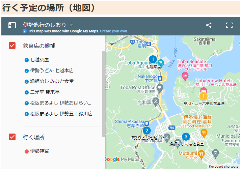Click the Sakatejima 坂手島 map label

click(205, 41)
